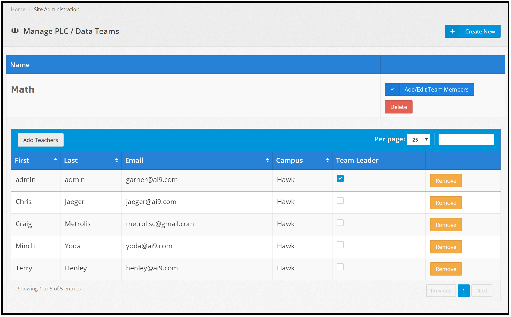Open Site Administration breadcrumb
Viewport: 511px width, 317px height.
57,9
